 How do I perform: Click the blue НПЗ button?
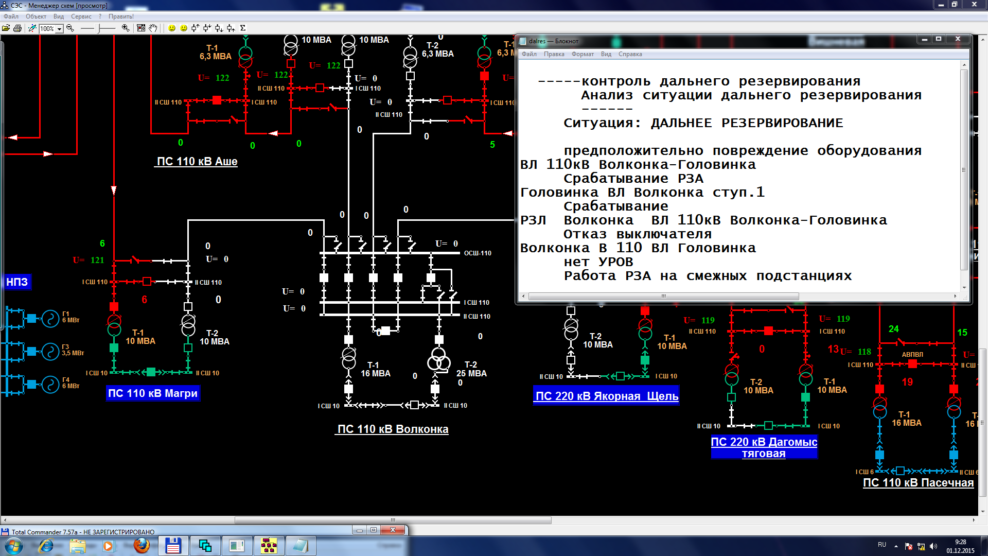coord(17,282)
